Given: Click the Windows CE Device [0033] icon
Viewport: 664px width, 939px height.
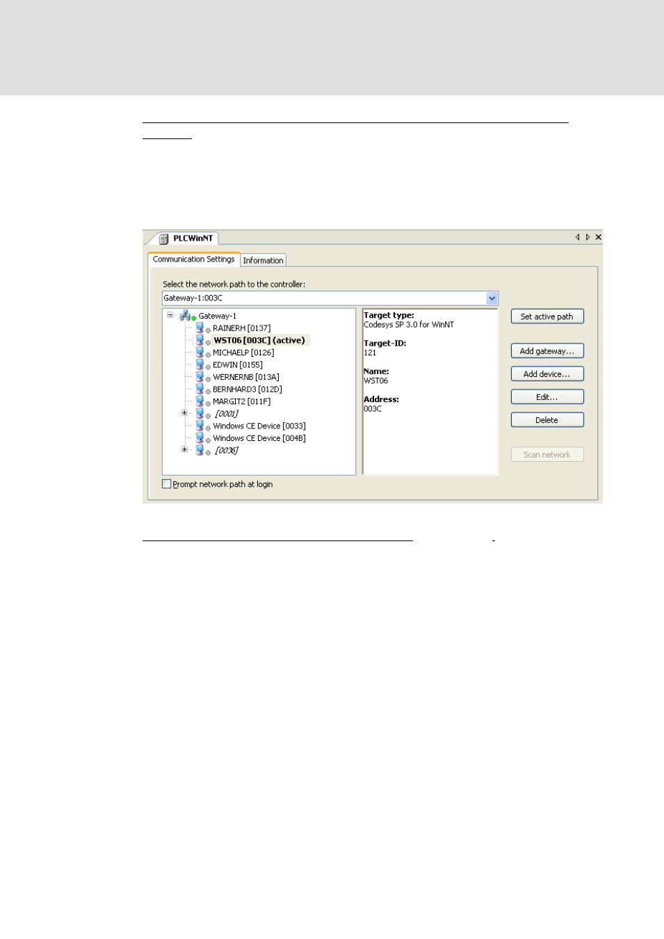Looking at the screenshot, I should pyautogui.click(x=200, y=426).
